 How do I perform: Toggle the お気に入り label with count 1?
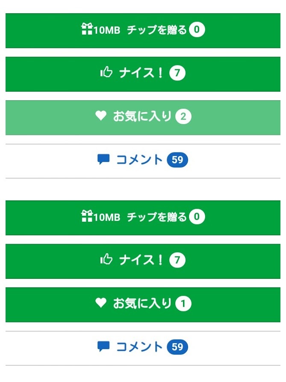click(x=142, y=304)
